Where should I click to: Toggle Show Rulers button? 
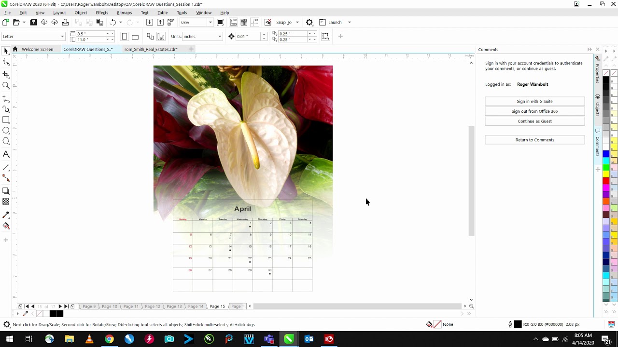tap(234, 22)
